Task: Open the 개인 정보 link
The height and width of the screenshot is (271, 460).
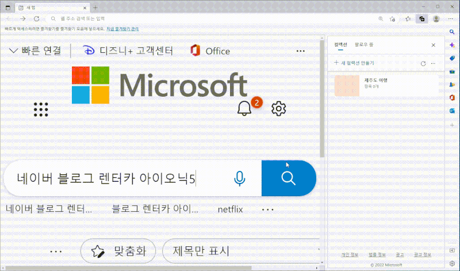Action: 350,254
